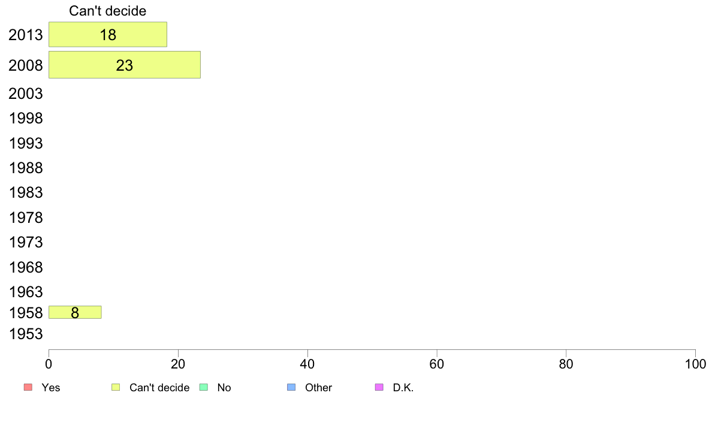Screen dimensions: 712x441
Task: Click the green No legend swatch
Action: click(204, 388)
